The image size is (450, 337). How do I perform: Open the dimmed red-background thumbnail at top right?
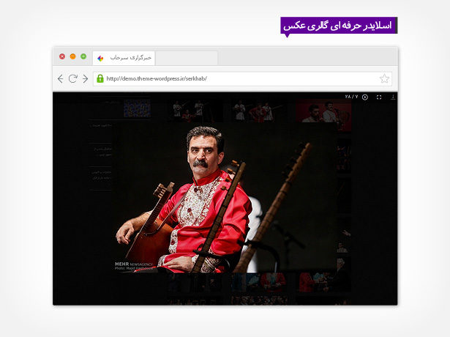point(323,114)
